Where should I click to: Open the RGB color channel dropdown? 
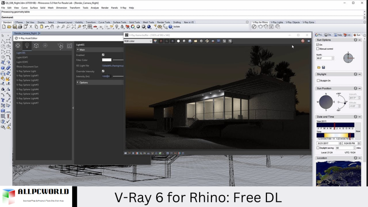(138, 41)
